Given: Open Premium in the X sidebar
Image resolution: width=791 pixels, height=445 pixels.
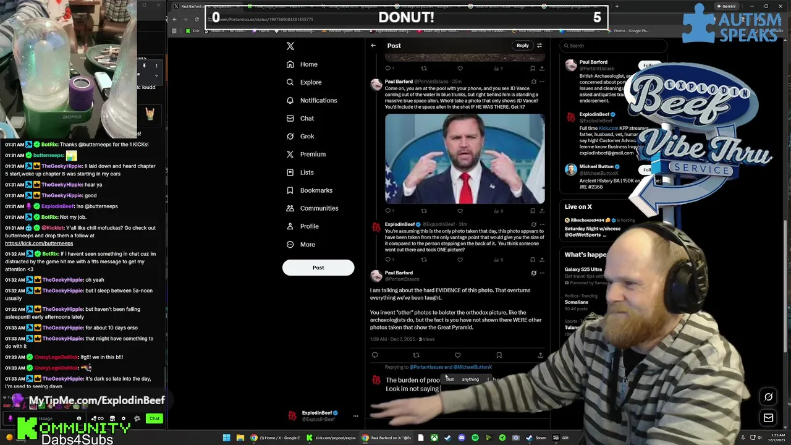Looking at the screenshot, I should [305, 154].
